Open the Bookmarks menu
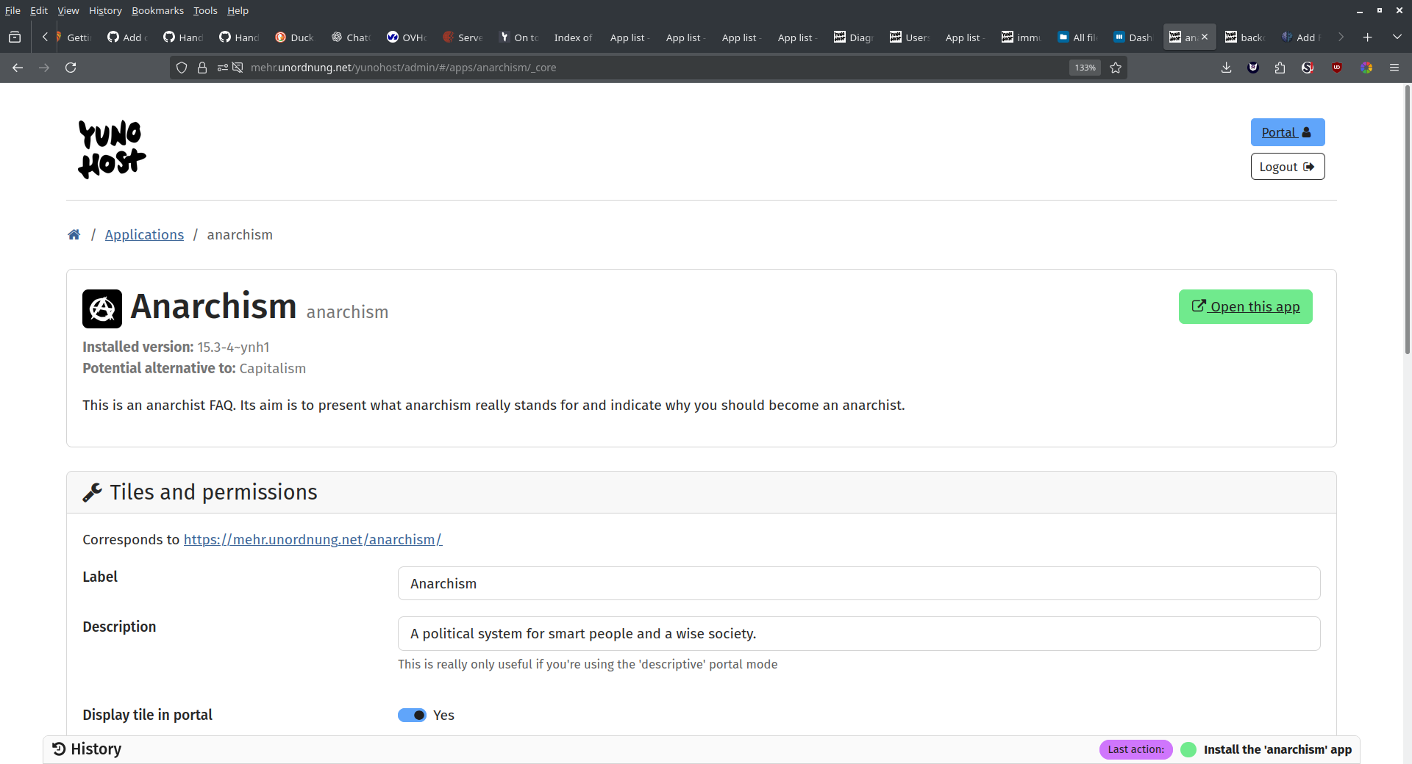The width and height of the screenshot is (1412, 764). (x=157, y=10)
